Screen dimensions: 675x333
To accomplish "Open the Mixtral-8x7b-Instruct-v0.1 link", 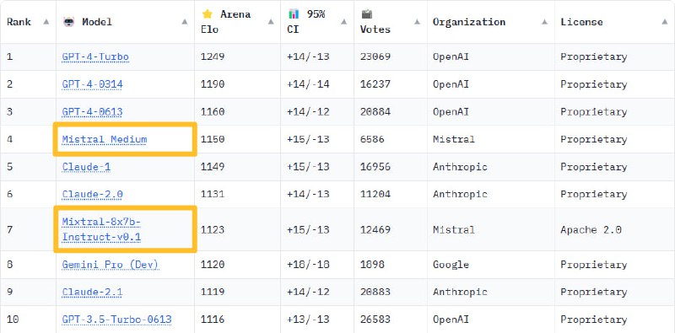I will pos(101,229).
